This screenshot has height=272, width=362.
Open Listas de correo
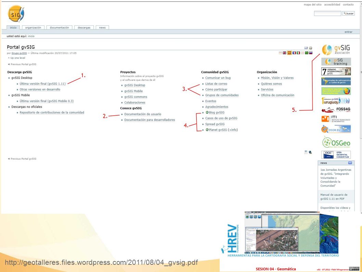pos(216,84)
